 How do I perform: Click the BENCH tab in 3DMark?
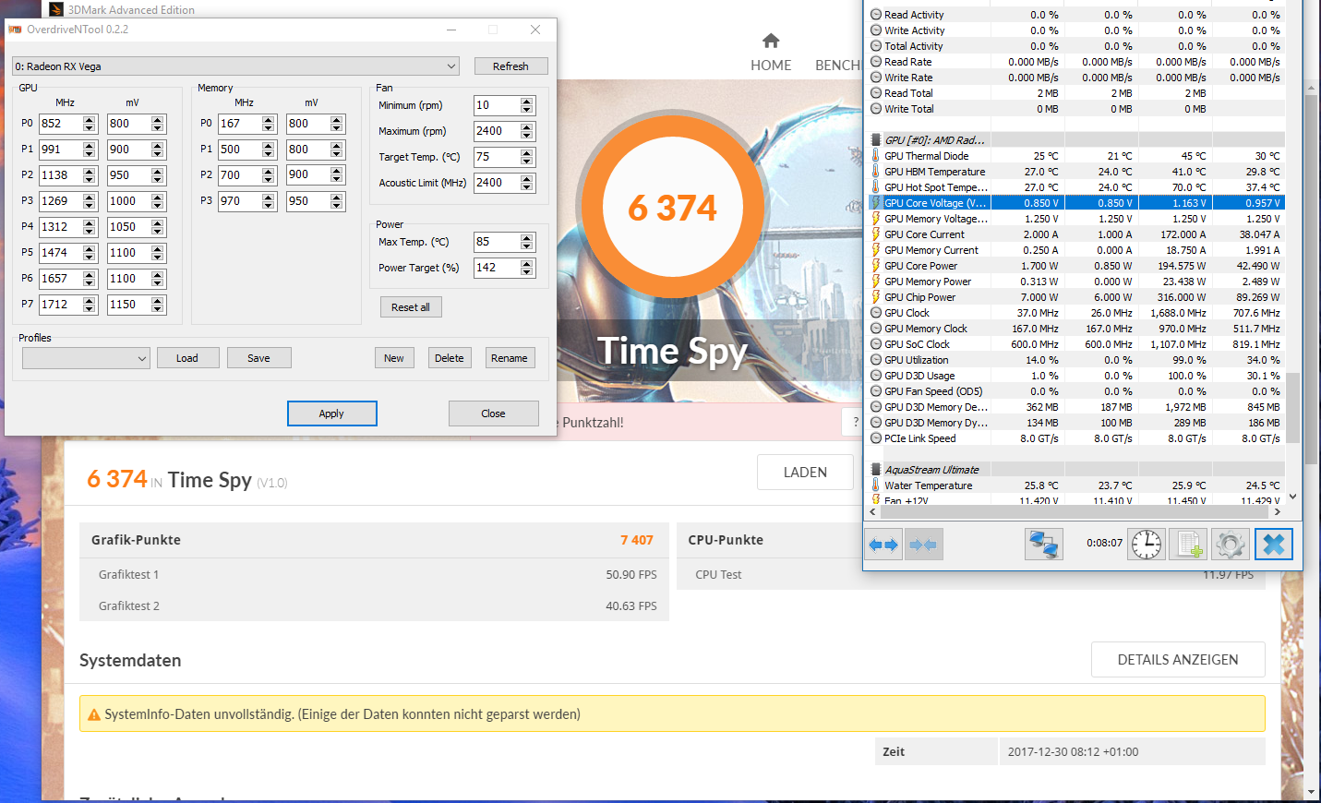[838, 66]
